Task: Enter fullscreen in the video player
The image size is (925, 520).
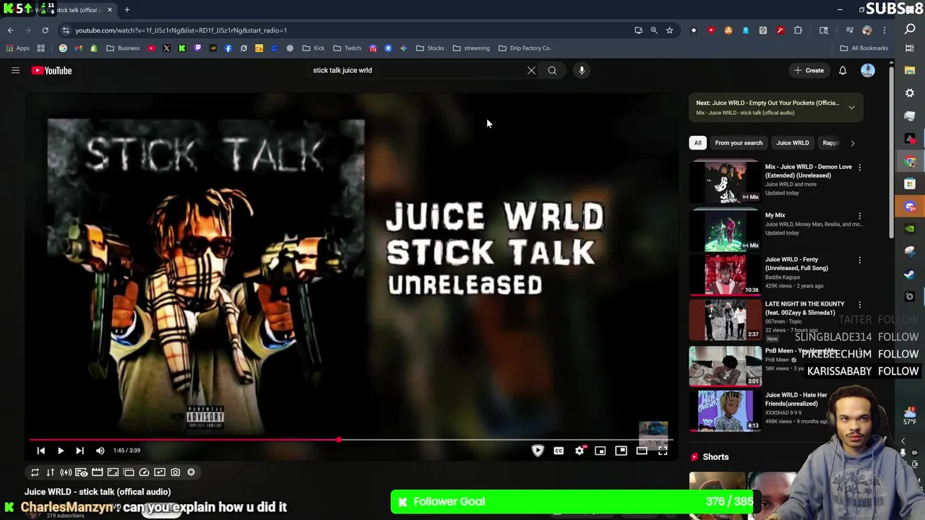Action: pyautogui.click(x=663, y=451)
